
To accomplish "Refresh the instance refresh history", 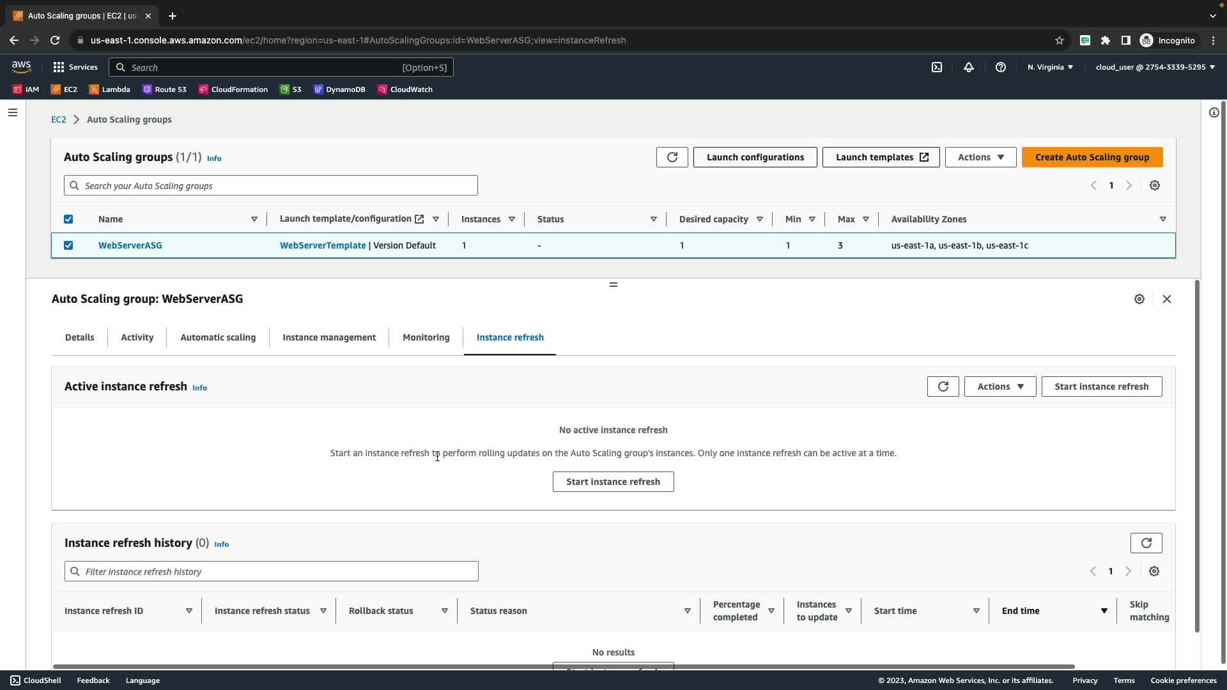I will coord(1146,543).
